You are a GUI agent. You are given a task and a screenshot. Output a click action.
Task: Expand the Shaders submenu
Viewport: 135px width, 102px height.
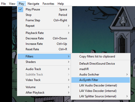tap(44, 62)
